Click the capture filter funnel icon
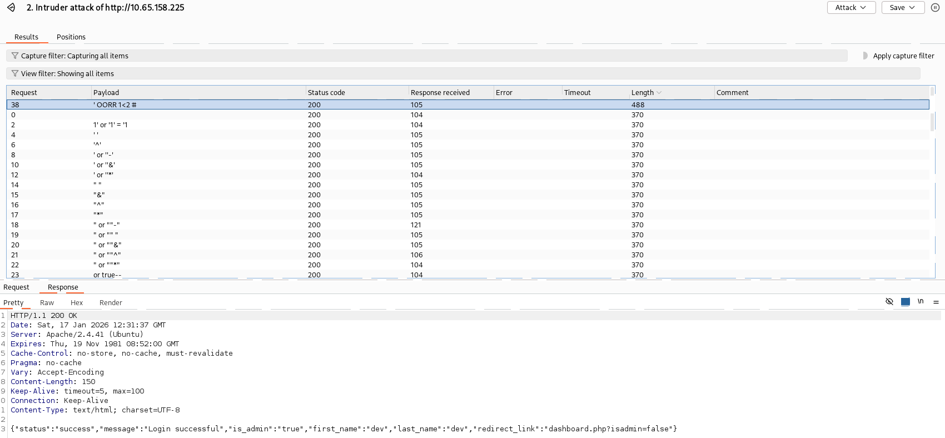Screen dimensions: 945x438 pos(15,56)
